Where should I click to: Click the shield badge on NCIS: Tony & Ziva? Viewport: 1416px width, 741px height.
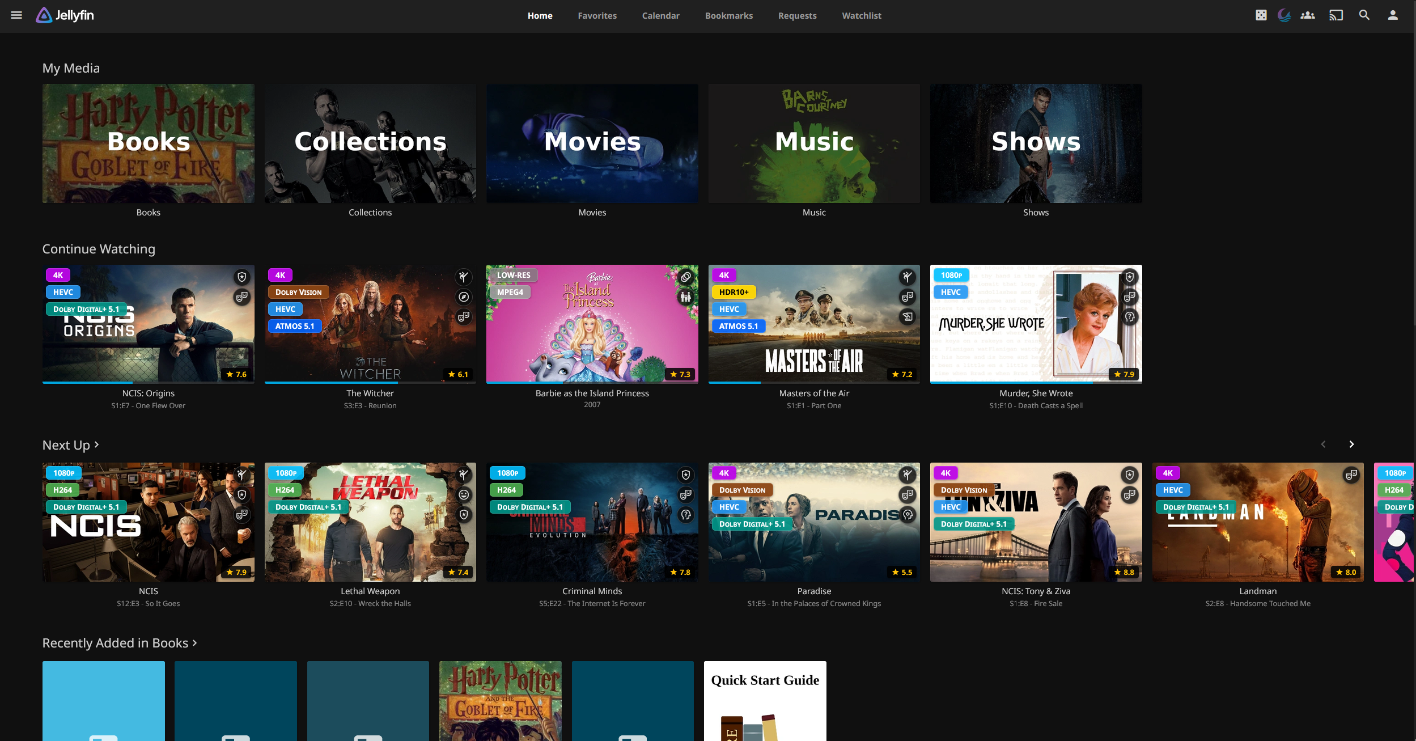point(1130,475)
